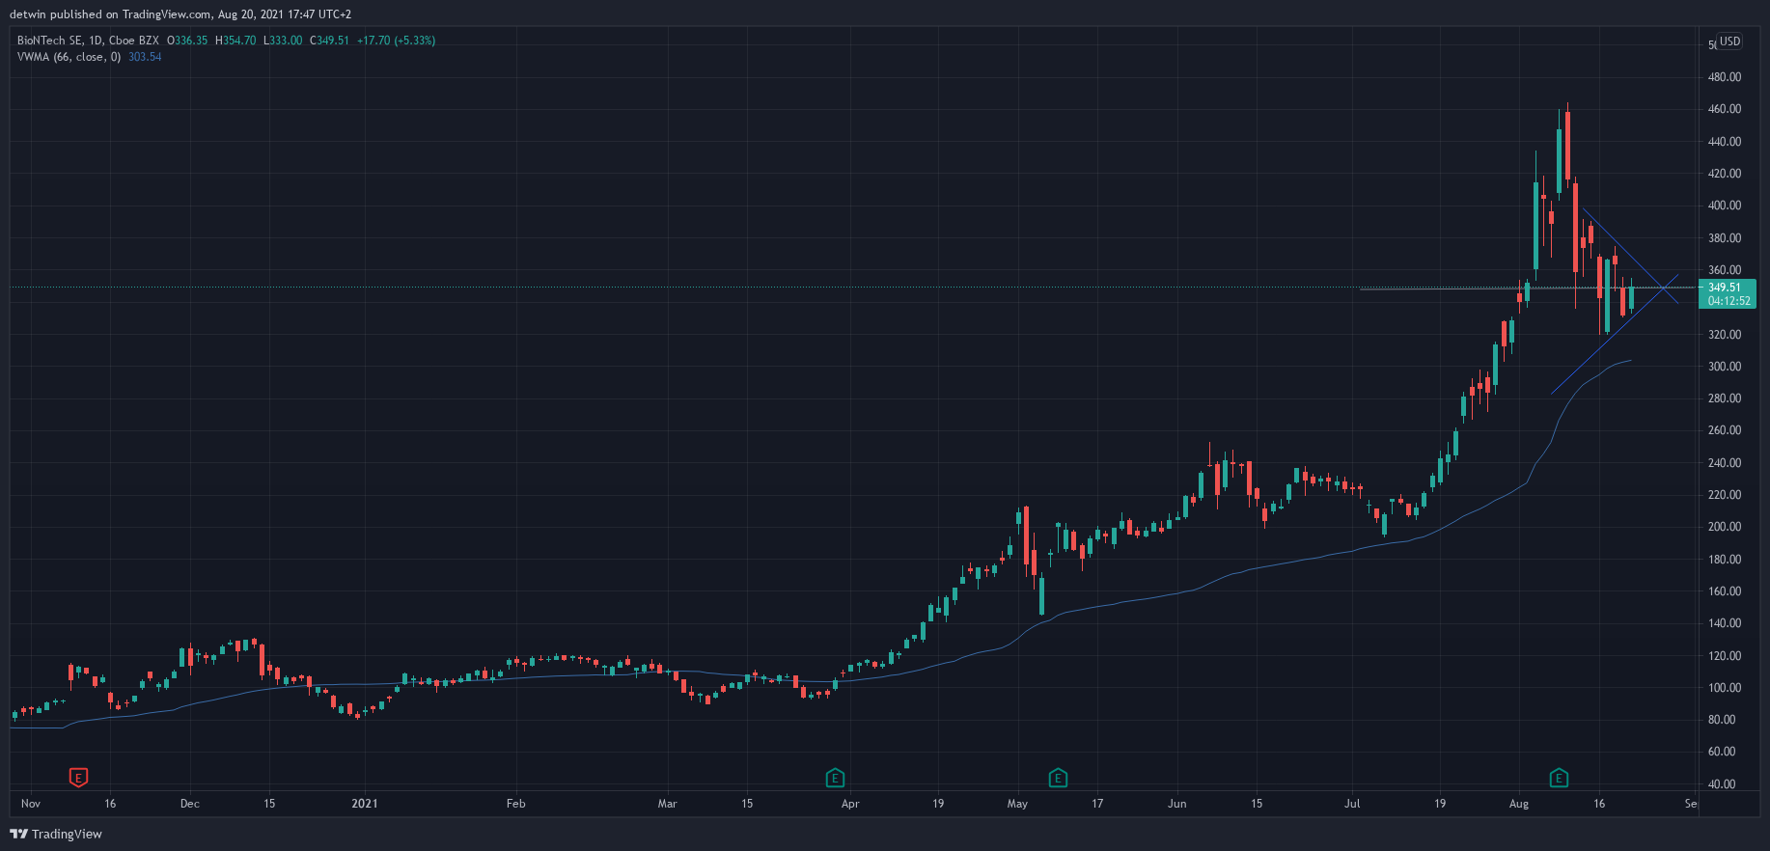This screenshot has width=1770, height=851.
Task: Click the 480.00 price axis label
Action: [1725, 77]
